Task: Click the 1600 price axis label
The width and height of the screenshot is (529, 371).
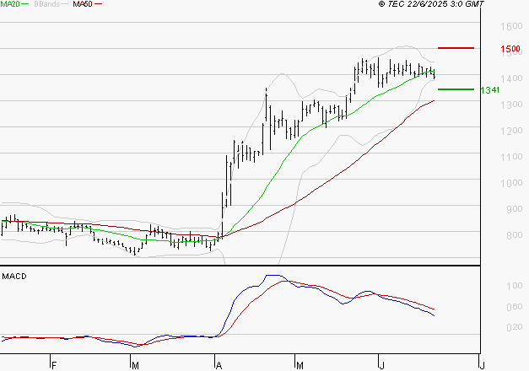Action: (x=511, y=26)
